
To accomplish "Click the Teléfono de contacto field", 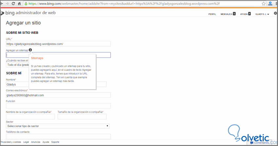I will (x=58, y=136).
